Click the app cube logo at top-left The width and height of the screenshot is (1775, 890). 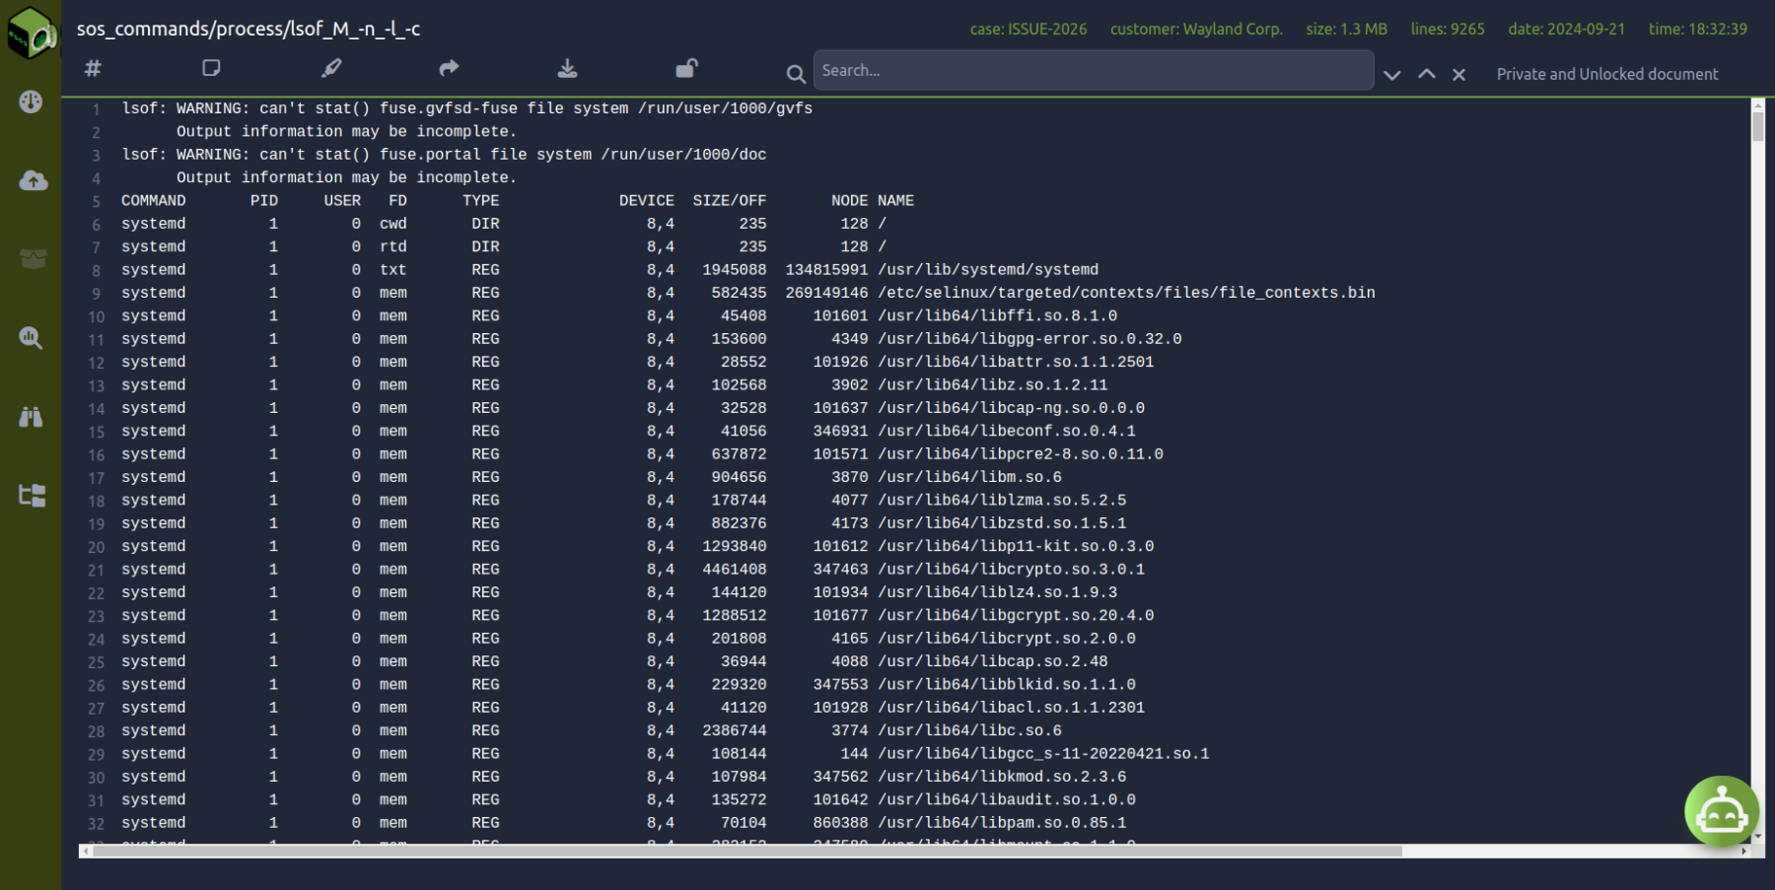32,32
